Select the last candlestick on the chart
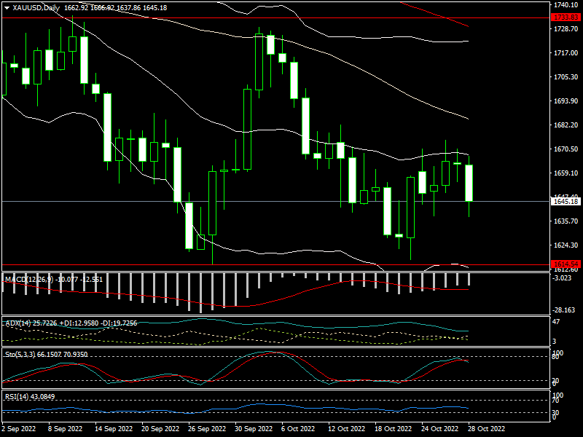Viewport: 583px width, 437px height. [469, 183]
